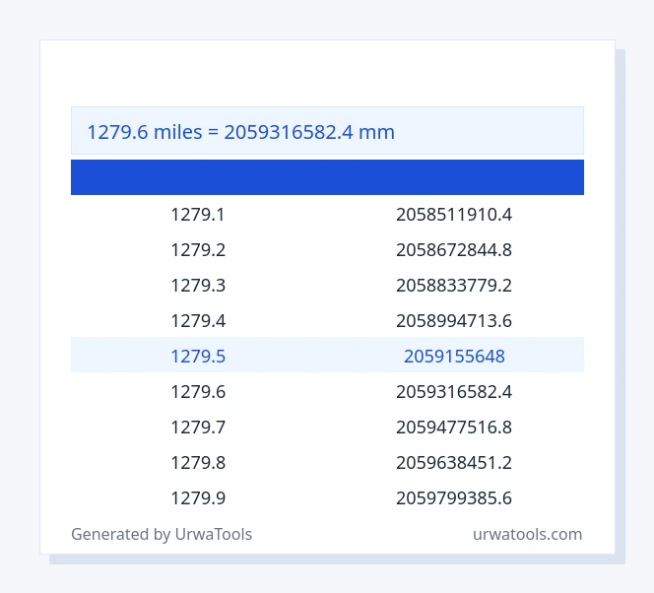Select the 2059477516.8 value
This screenshot has height=593, width=654.
(x=454, y=428)
